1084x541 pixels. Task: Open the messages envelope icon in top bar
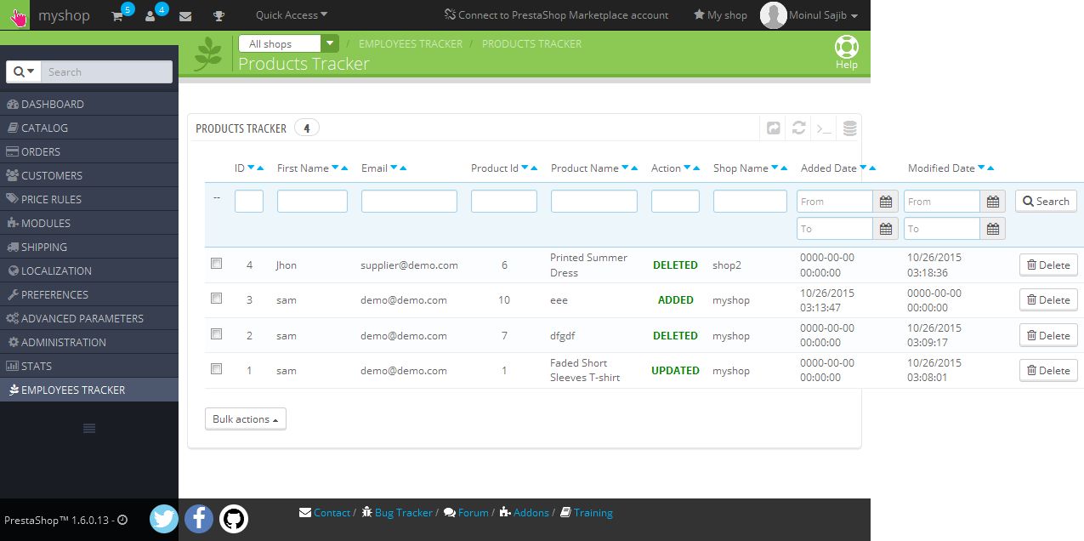point(185,15)
